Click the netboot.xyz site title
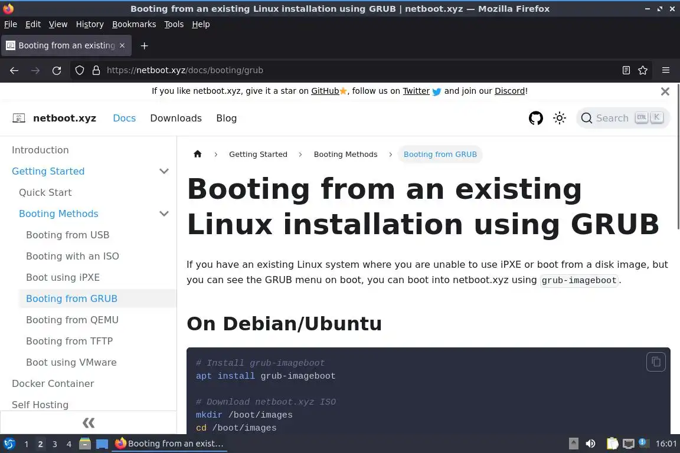This screenshot has width=680, height=453. 64,118
